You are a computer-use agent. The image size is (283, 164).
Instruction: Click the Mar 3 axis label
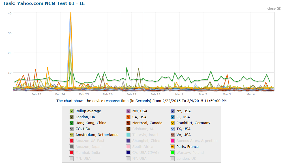227,94
